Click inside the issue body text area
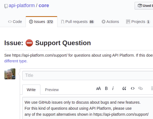 coord(88,108)
